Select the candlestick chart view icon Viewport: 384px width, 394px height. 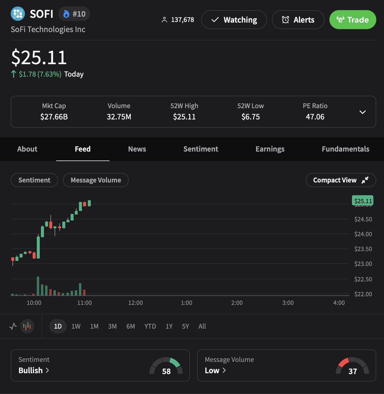[x=27, y=326]
